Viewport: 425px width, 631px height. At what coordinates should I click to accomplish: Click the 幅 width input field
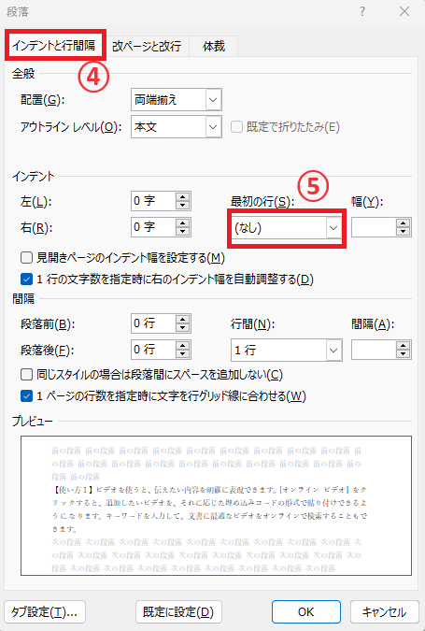click(x=374, y=228)
